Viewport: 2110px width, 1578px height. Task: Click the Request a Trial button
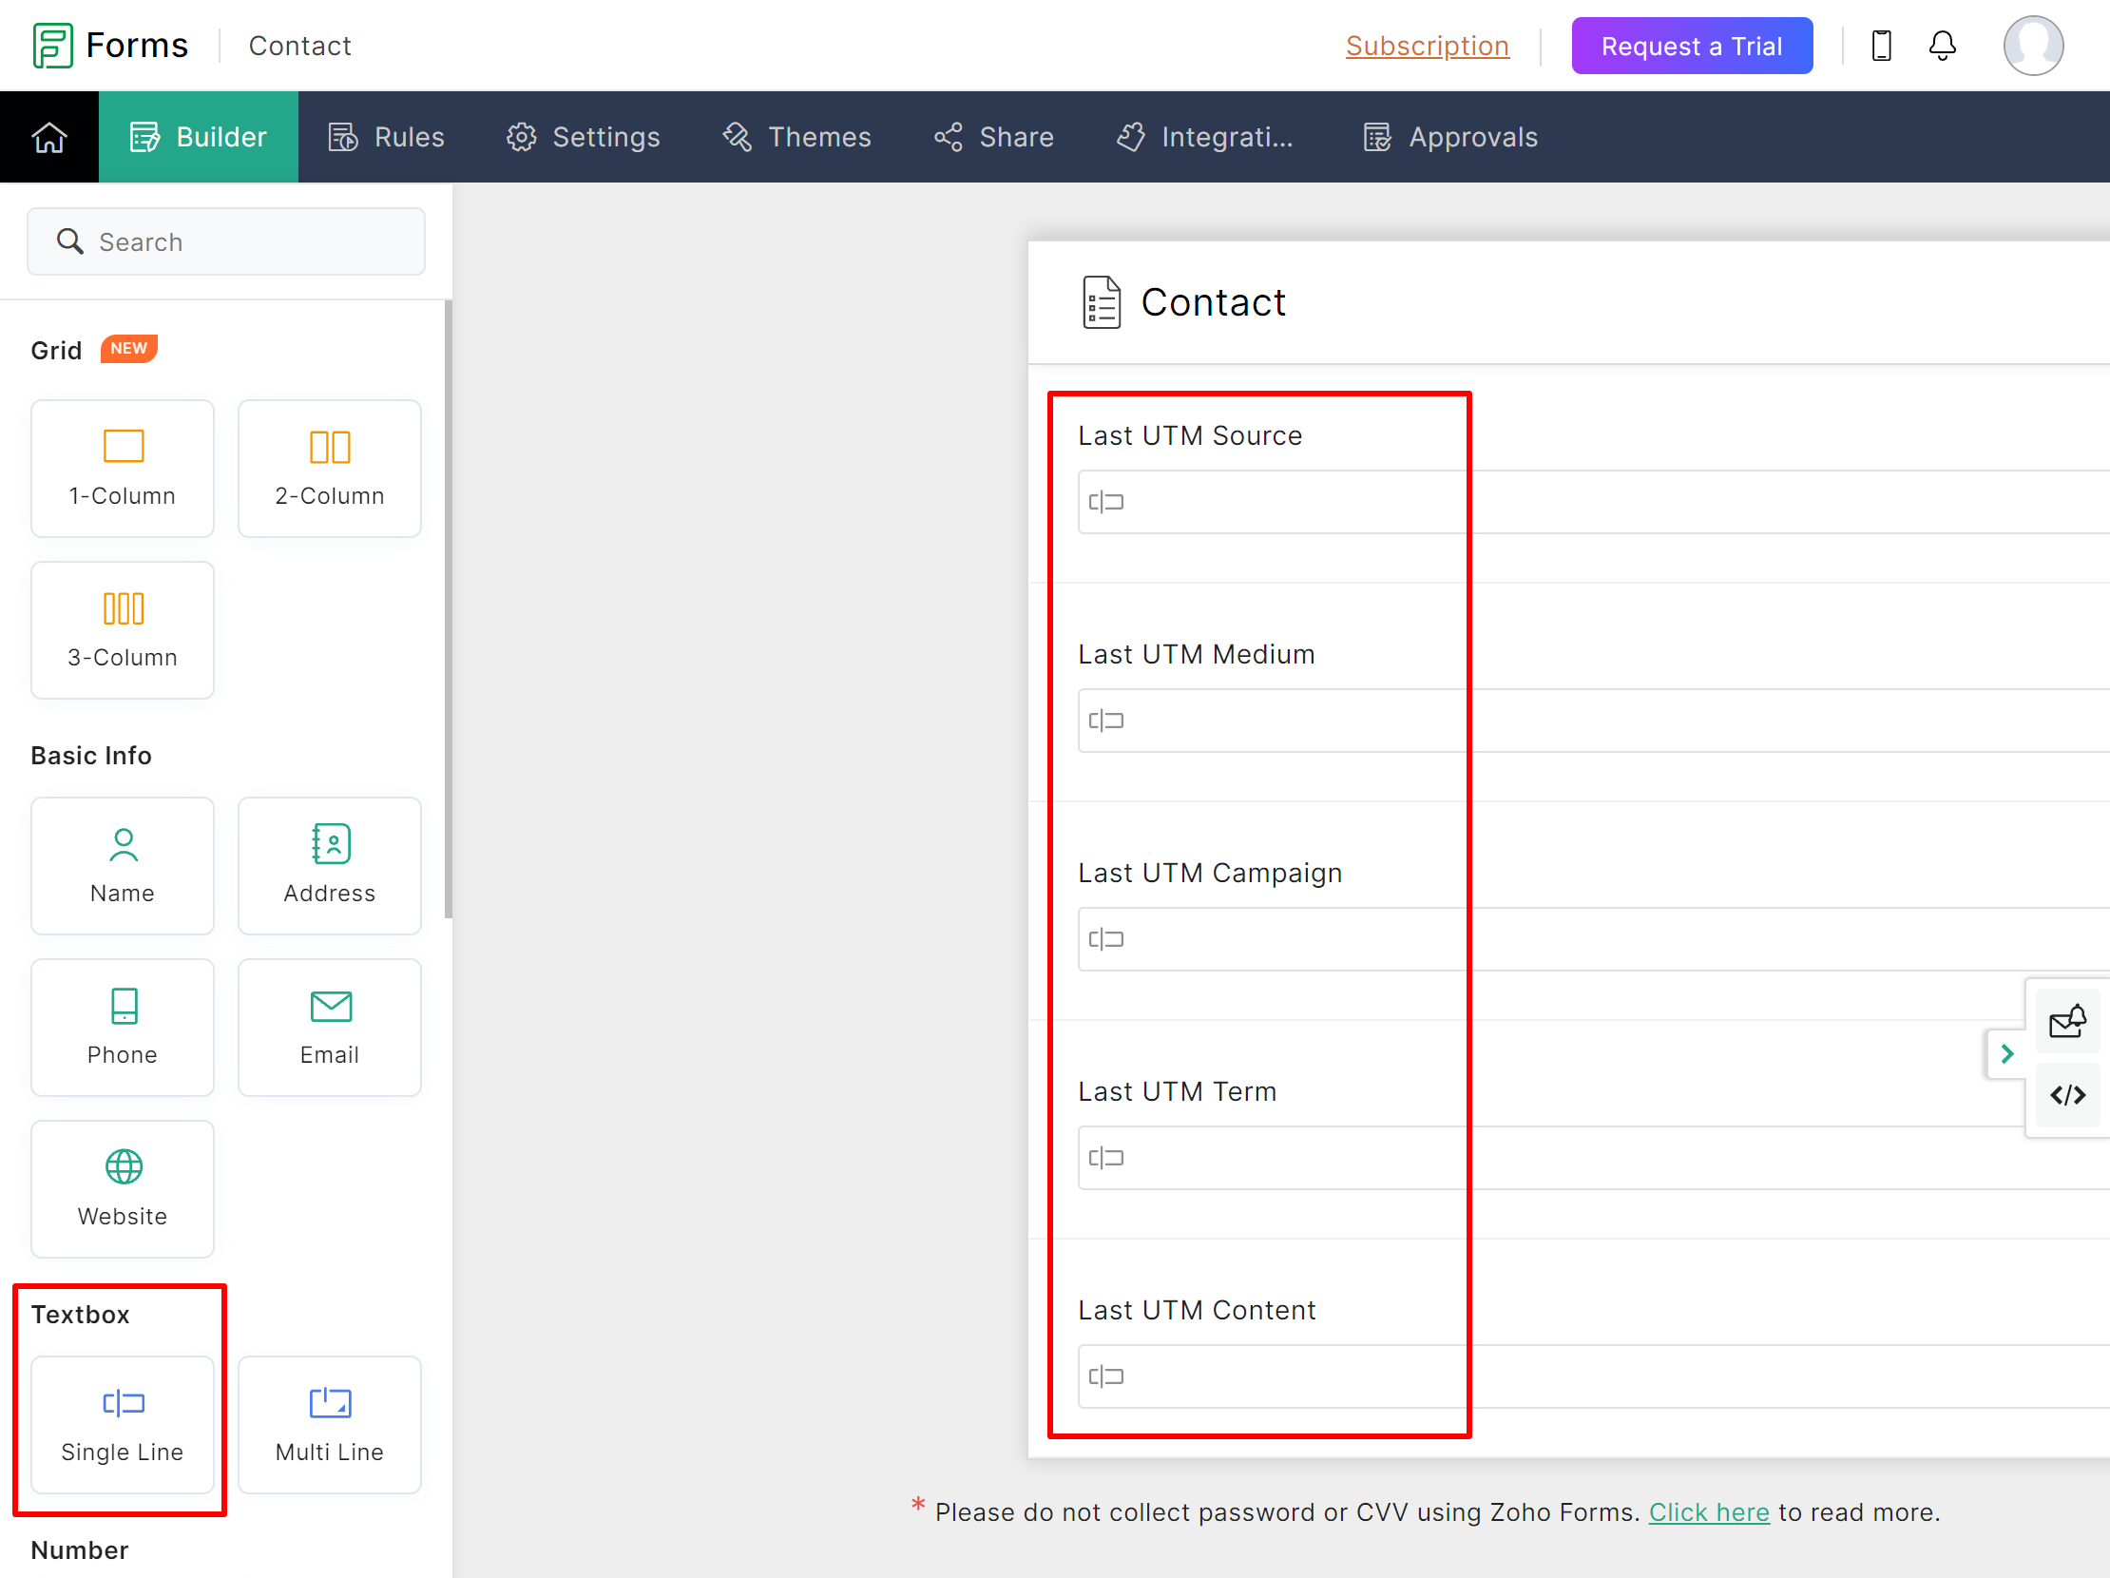point(1691,46)
